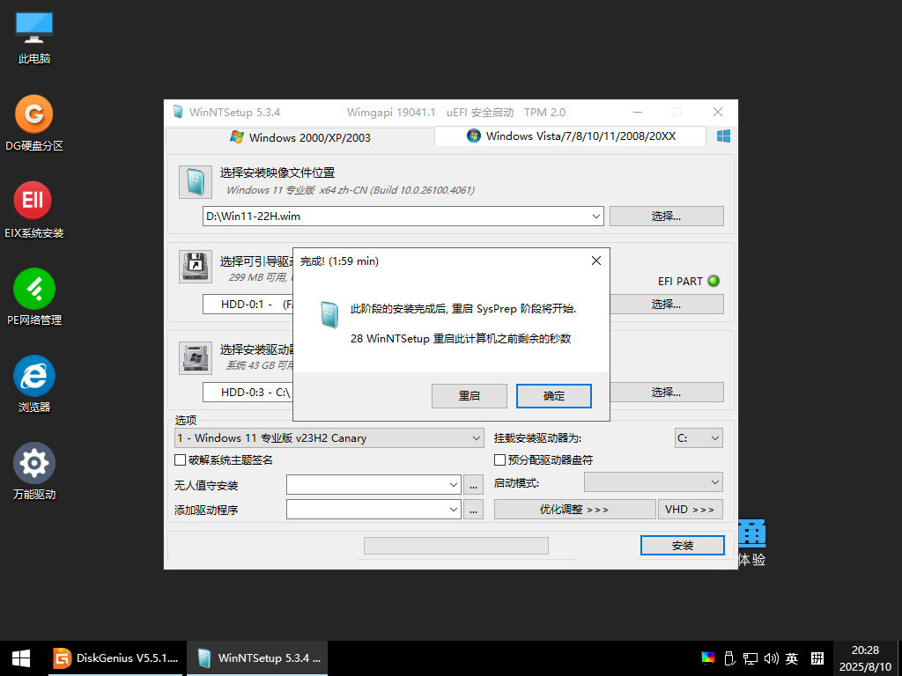
Task: Click the install image file icon
Action: pyautogui.click(x=195, y=182)
